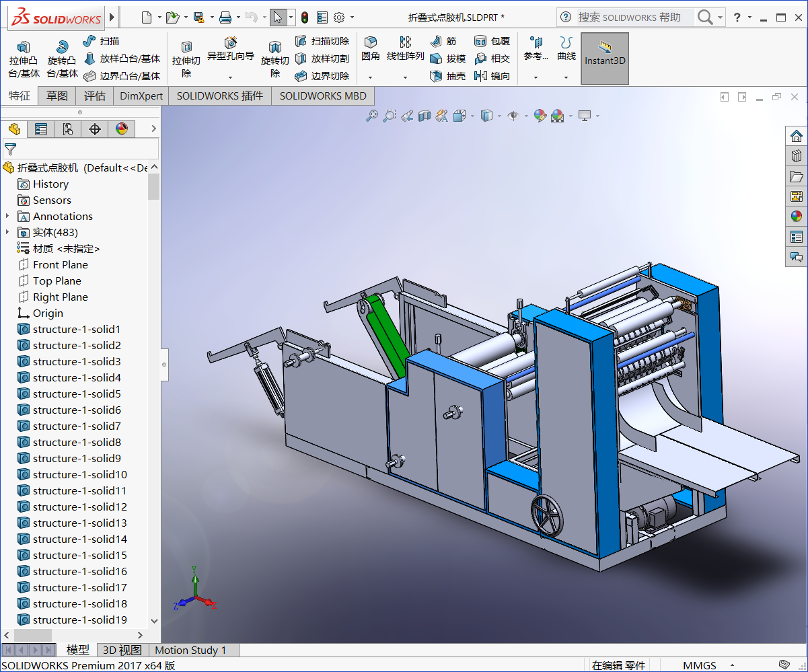This screenshot has height=672, width=808.
Task: Open the Help question mark button
Action: [737, 17]
